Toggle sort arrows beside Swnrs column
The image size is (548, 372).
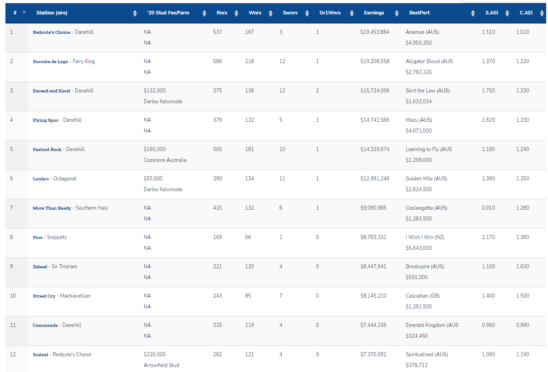(x=306, y=14)
